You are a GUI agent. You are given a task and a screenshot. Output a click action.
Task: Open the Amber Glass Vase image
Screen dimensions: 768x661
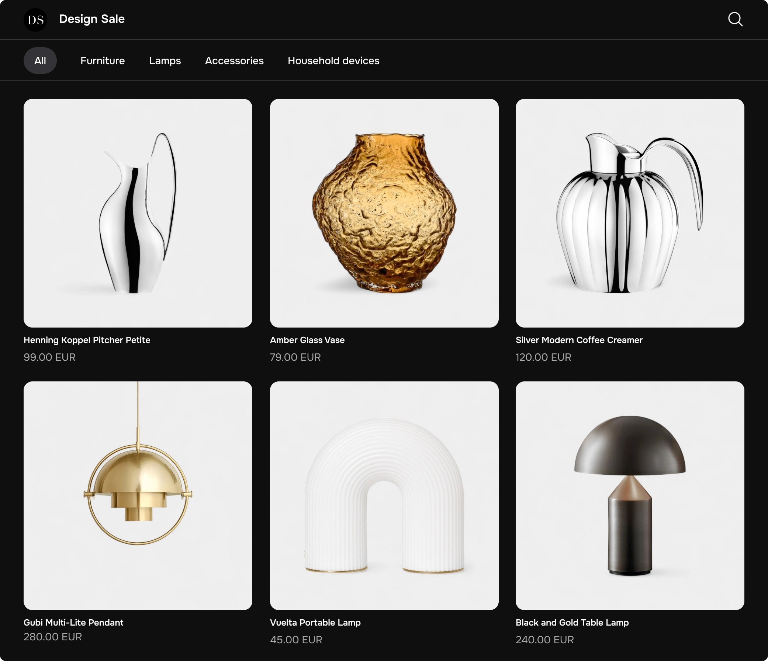[384, 213]
